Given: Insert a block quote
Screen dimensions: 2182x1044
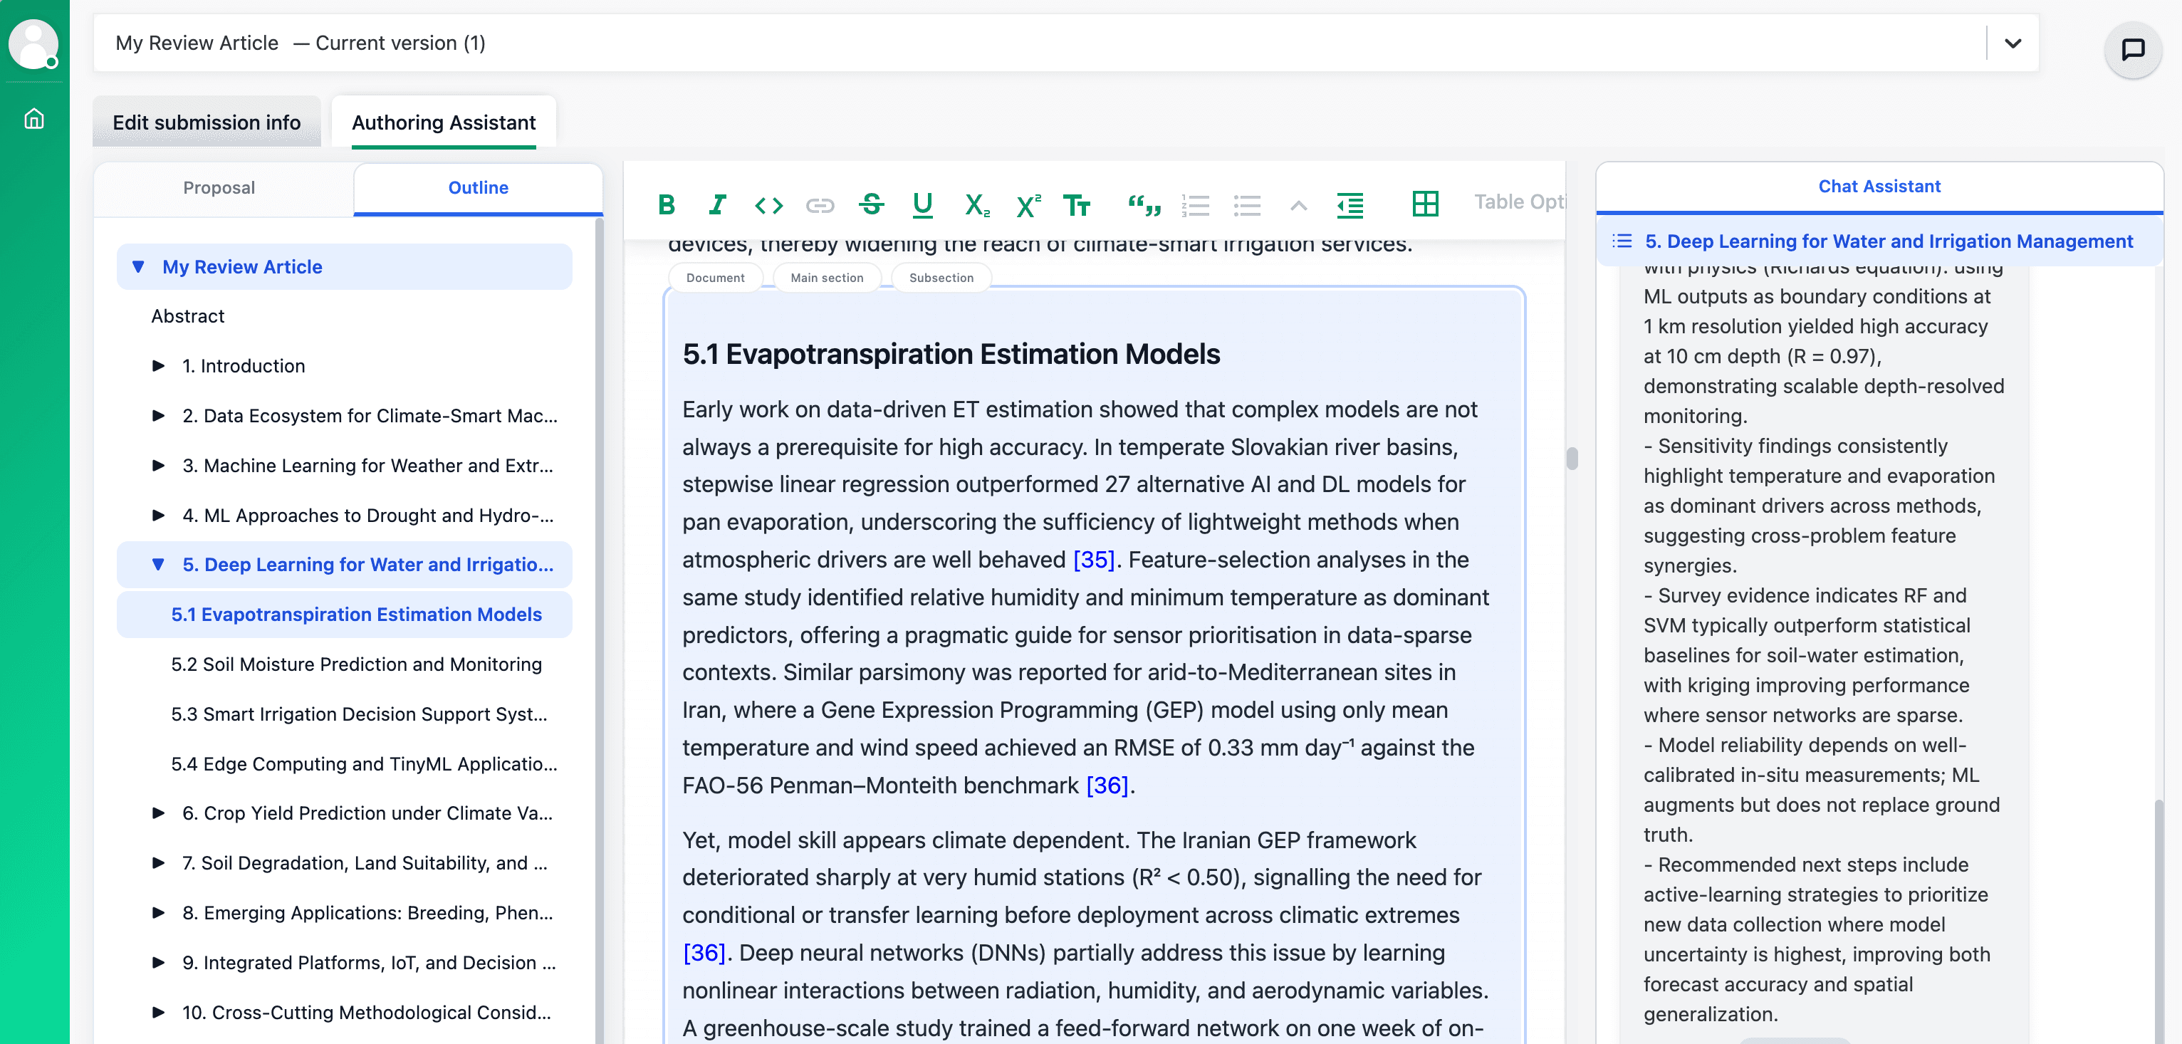Looking at the screenshot, I should (1144, 204).
